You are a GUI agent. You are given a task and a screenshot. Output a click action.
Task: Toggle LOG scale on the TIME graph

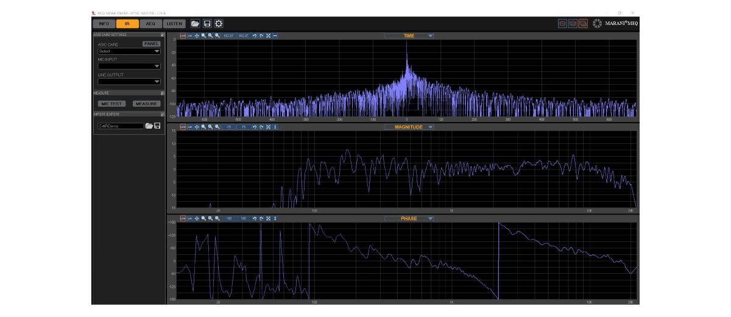tap(183, 36)
